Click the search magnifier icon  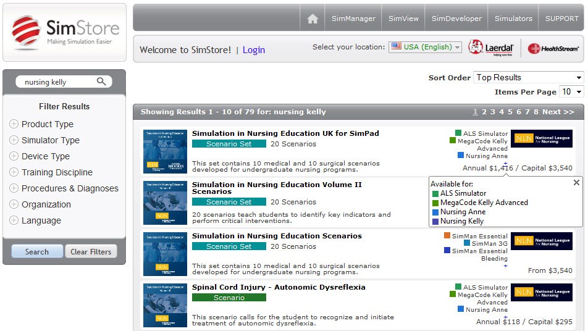coord(101,82)
